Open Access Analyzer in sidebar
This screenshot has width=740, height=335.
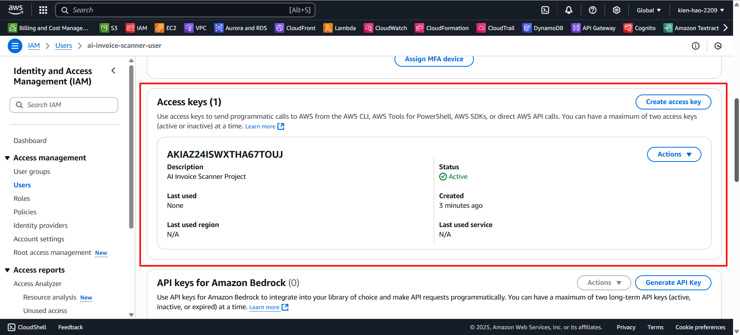click(37, 284)
